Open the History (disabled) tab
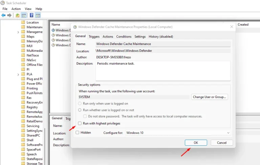The height and width of the screenshot is (165, 260). 161,37
